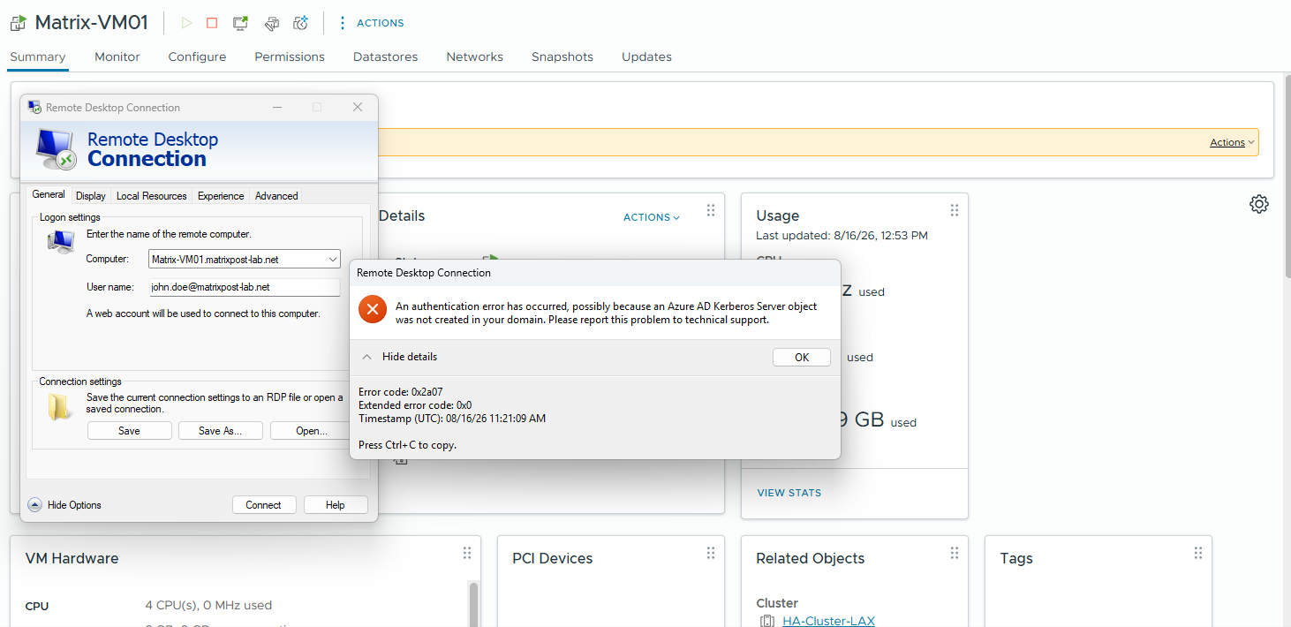Power on the VM using the play icon
This screenshot has height=627, width=1291.
(186, 23)
